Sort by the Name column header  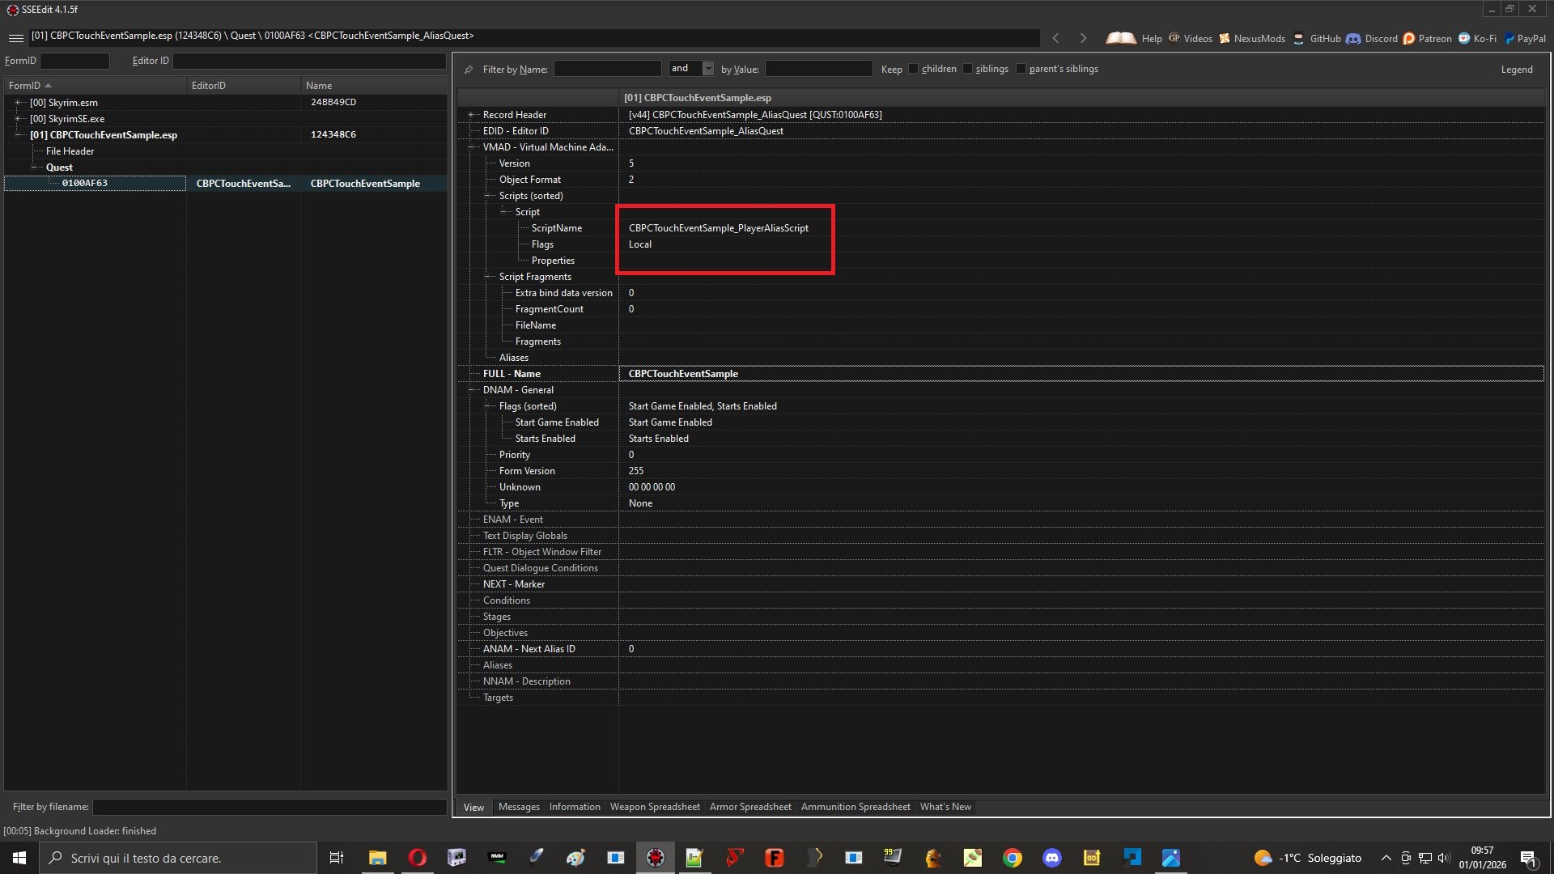[x=374, y=85]
